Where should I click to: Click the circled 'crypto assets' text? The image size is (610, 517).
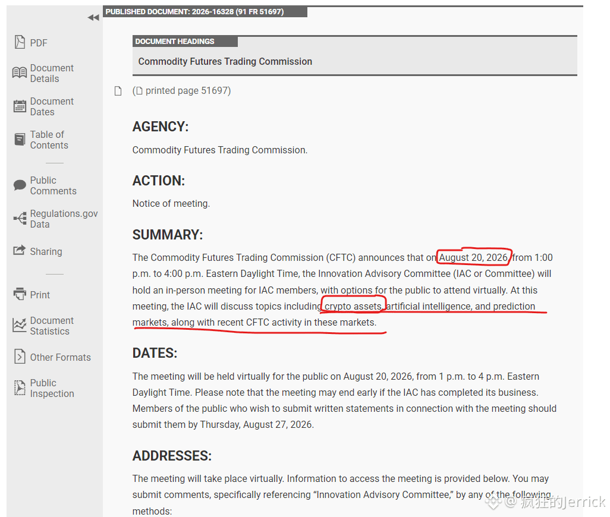(354, 306)
